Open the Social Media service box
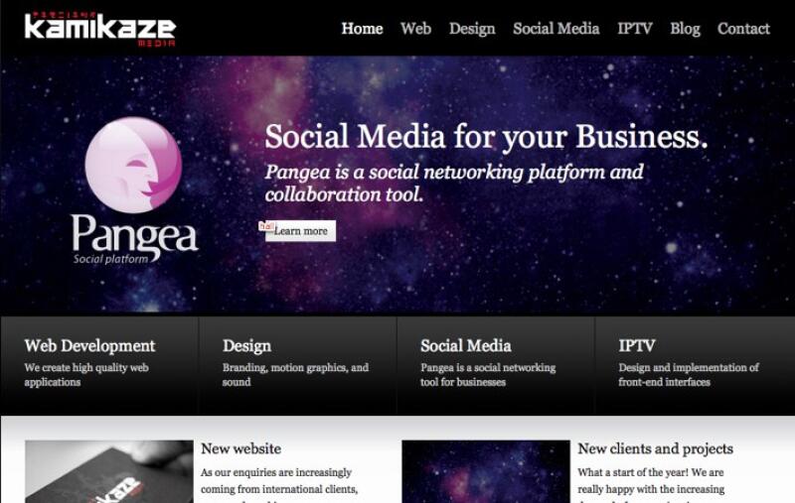 tap(495, 365)
